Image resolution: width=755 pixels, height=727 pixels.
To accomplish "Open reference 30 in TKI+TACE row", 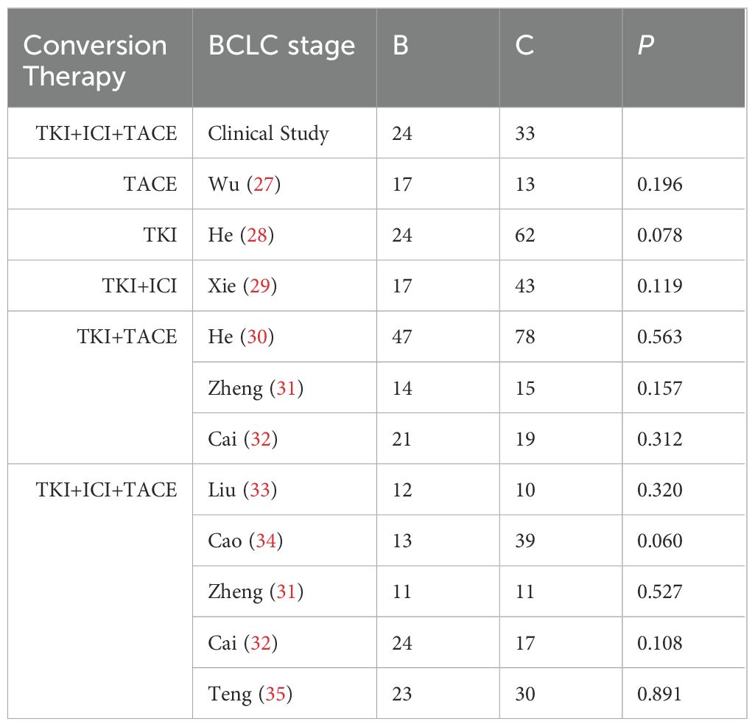I will click(x=256, y=337).
